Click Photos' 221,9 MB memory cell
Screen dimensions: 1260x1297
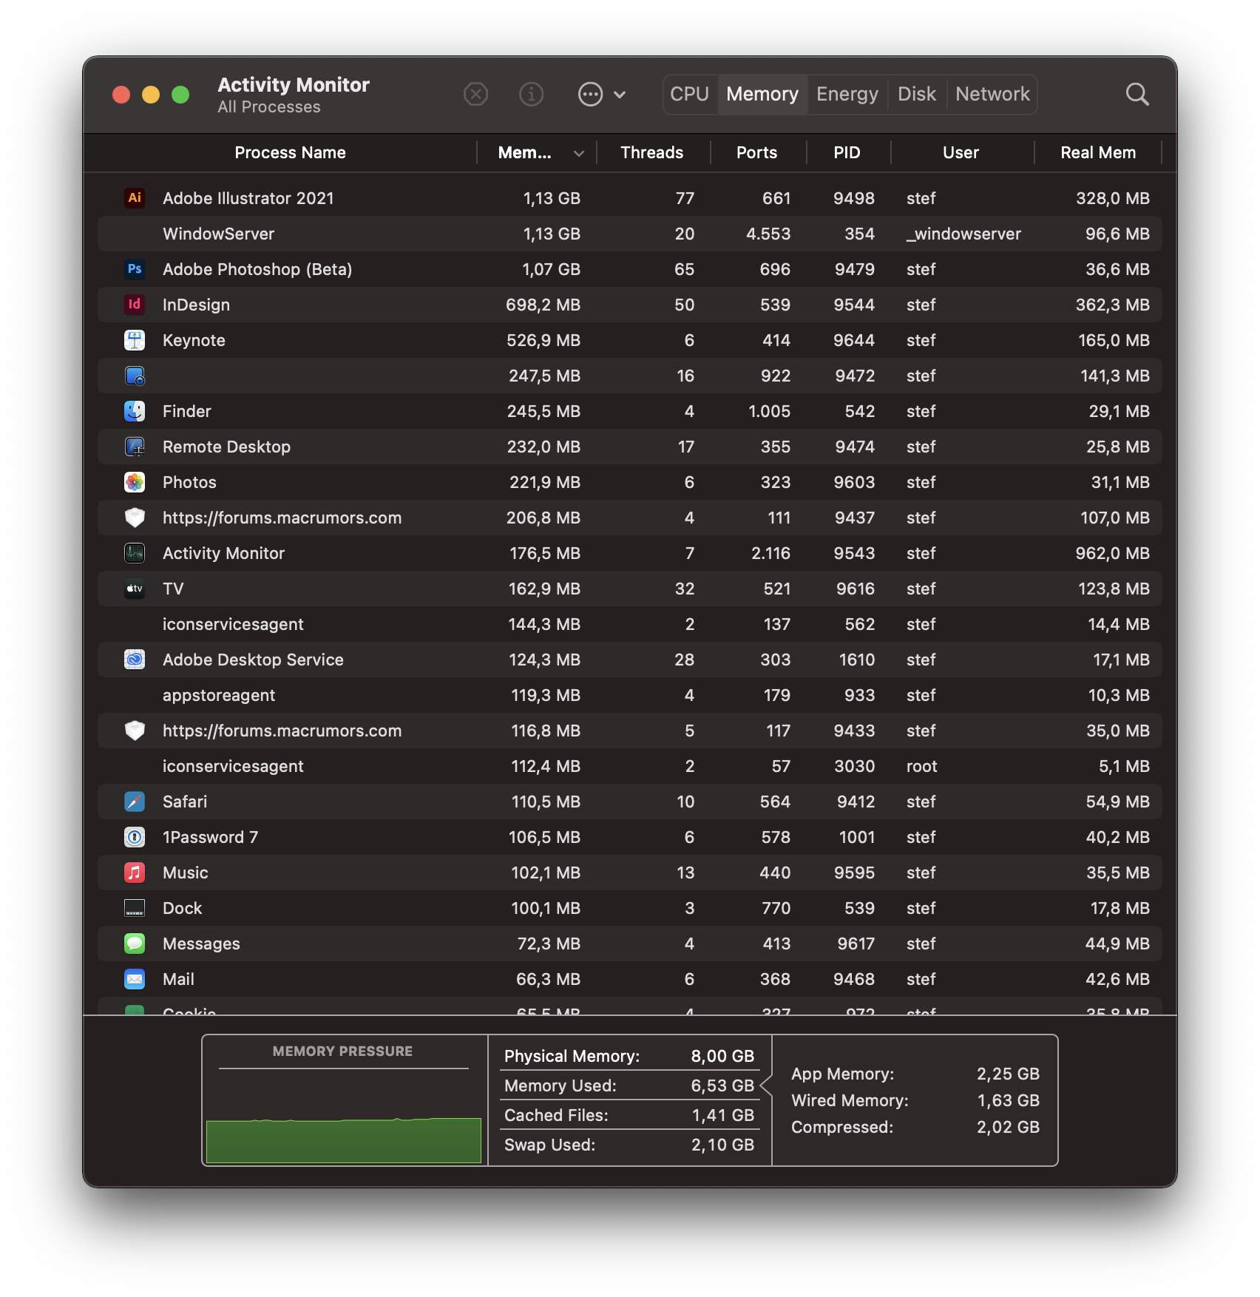544,482
